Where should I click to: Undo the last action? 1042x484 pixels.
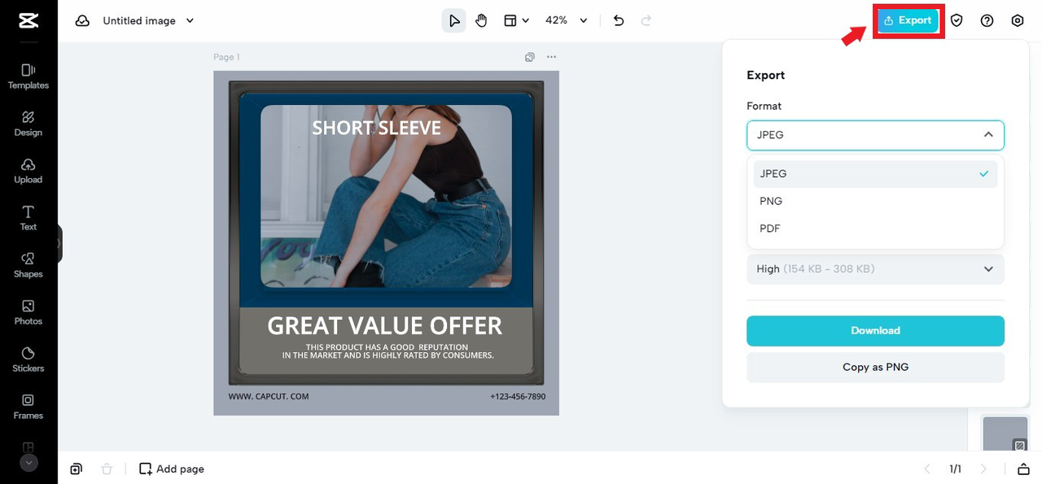[619, 20]
